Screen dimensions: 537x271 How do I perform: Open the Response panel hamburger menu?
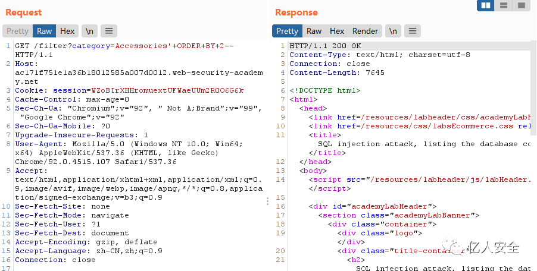tap(413, 31)
